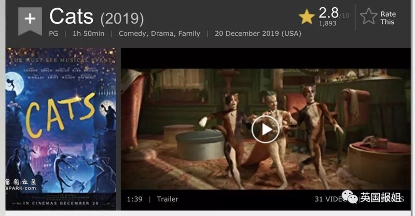Open the Cats movie poster image
The width and height of the screenshot is (415, 216).
point(61,129)
